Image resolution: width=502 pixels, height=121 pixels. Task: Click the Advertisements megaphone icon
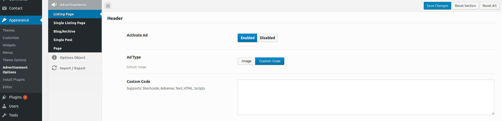pyautogui.click(x=54, y=5)
